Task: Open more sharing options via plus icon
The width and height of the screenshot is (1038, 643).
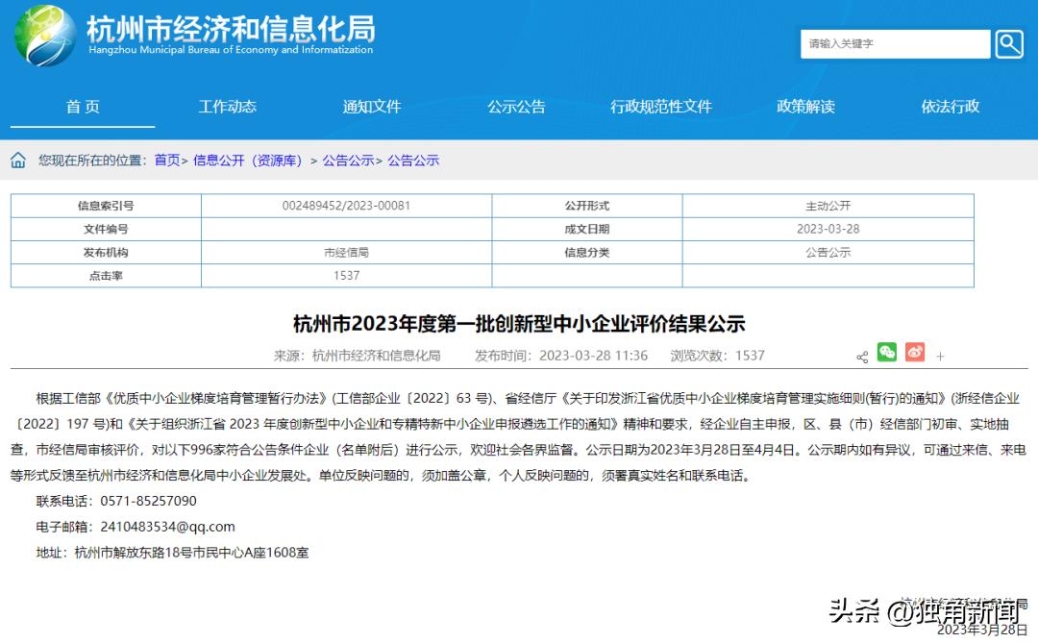Action: coord(940,355)
